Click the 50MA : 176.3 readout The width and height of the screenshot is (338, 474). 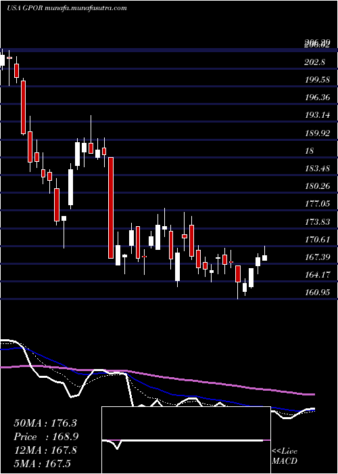[x=45, y=423]
